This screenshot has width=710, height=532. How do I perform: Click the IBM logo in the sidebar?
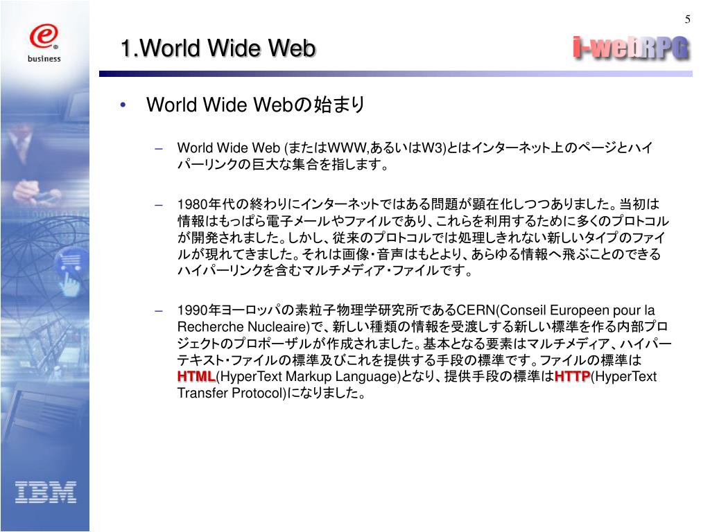coord(46,493)
